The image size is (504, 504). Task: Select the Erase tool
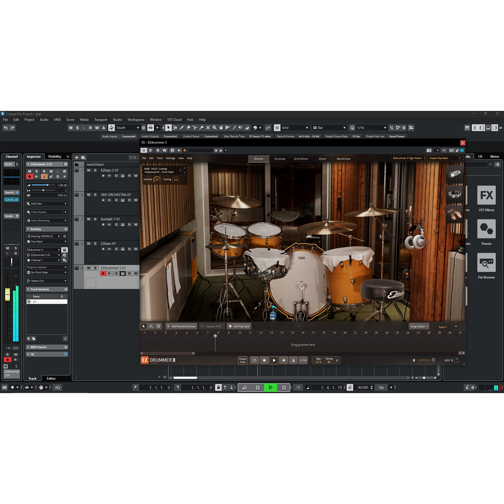click(188, 128)
